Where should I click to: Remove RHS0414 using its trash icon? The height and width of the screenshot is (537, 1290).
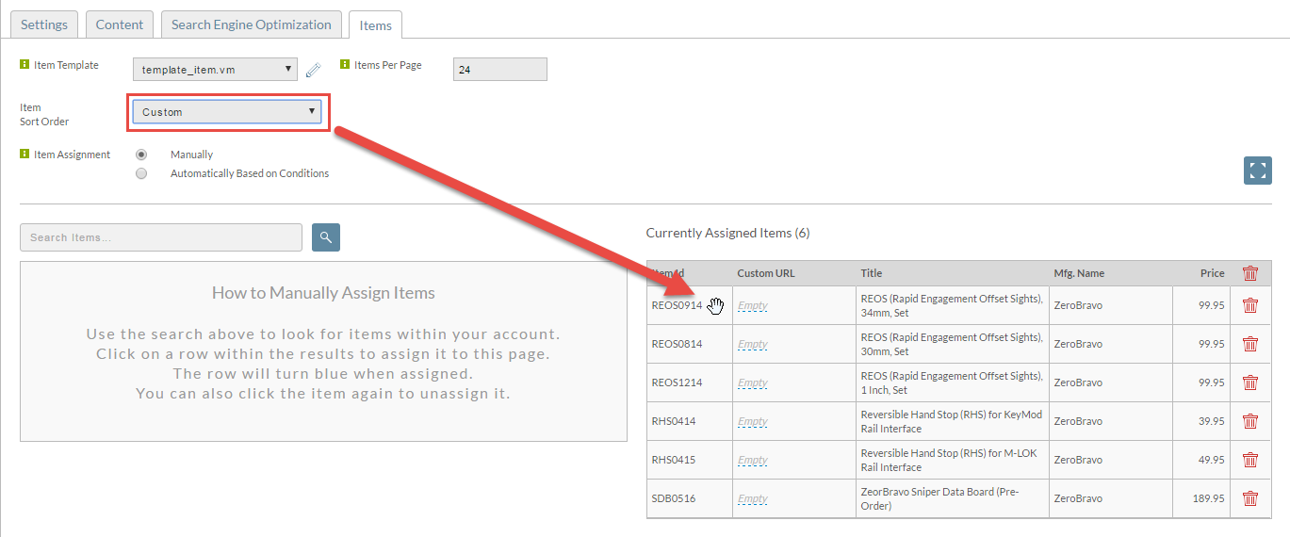pos(1250,421)
